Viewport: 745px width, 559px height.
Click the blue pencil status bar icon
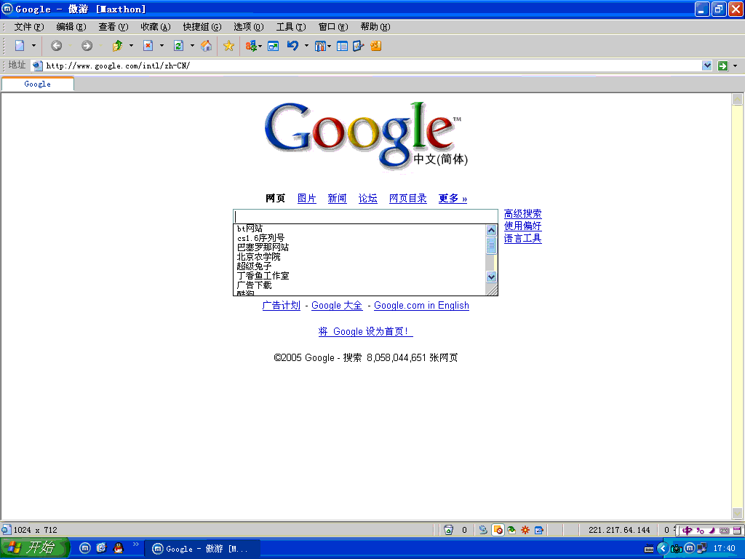click(x=539, y=530)
